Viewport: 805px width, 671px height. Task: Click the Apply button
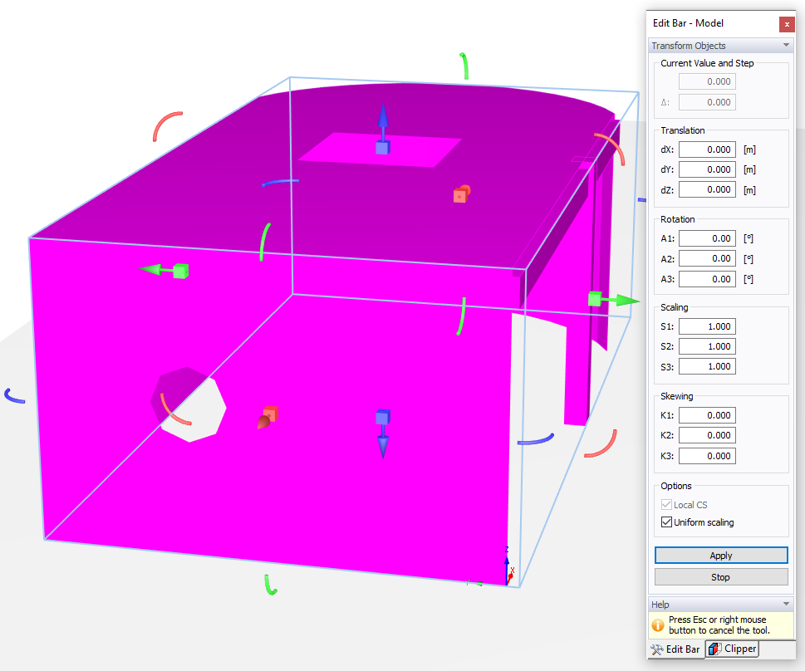click(x=721, y=556)
